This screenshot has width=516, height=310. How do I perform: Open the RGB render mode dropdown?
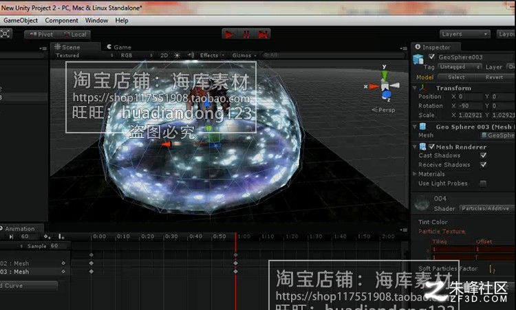pyautogui.click(x=136, y=55)
